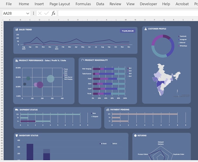Click the Select All corner triangle
Viewport: 198px width, 162px height.
2,20
